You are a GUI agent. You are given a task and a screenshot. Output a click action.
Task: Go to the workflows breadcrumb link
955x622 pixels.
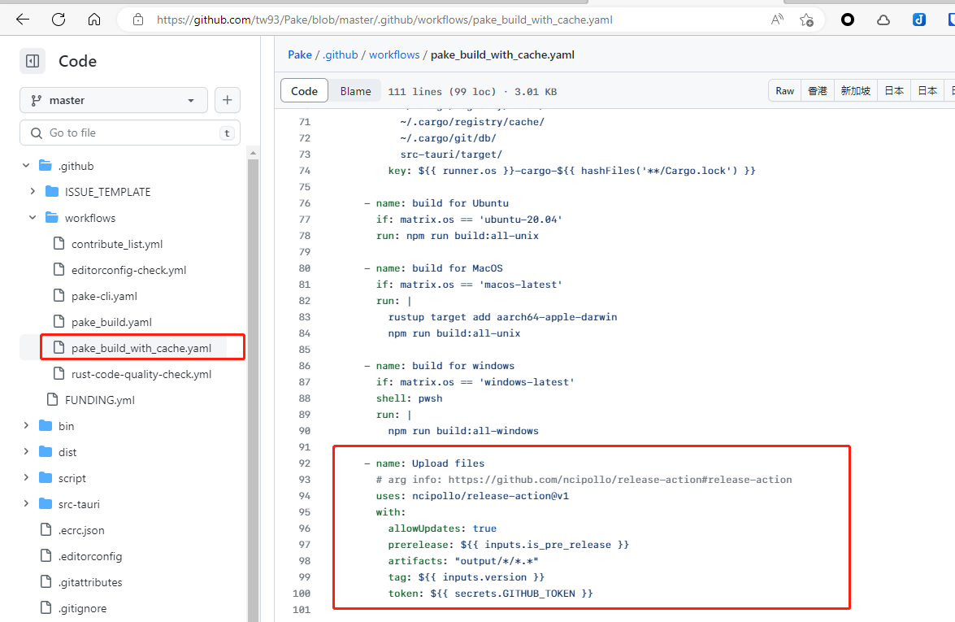(394, 54)
